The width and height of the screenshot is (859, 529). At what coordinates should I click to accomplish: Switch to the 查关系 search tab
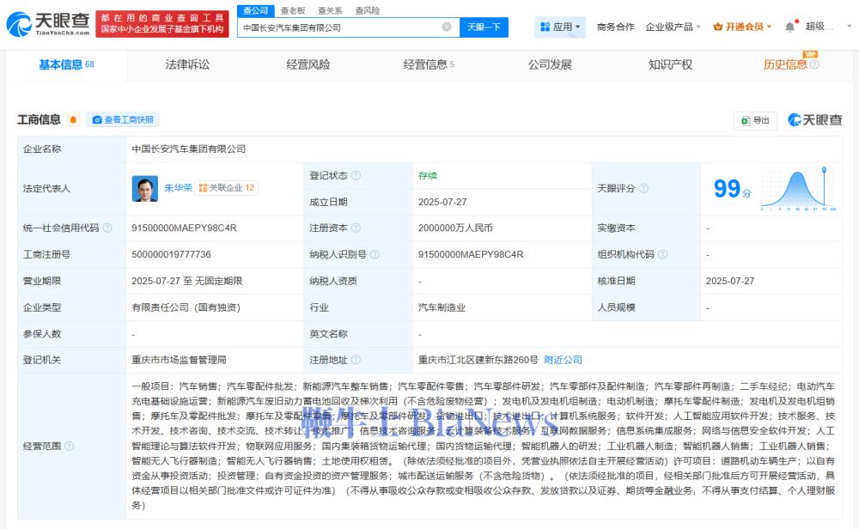point(330,10)
